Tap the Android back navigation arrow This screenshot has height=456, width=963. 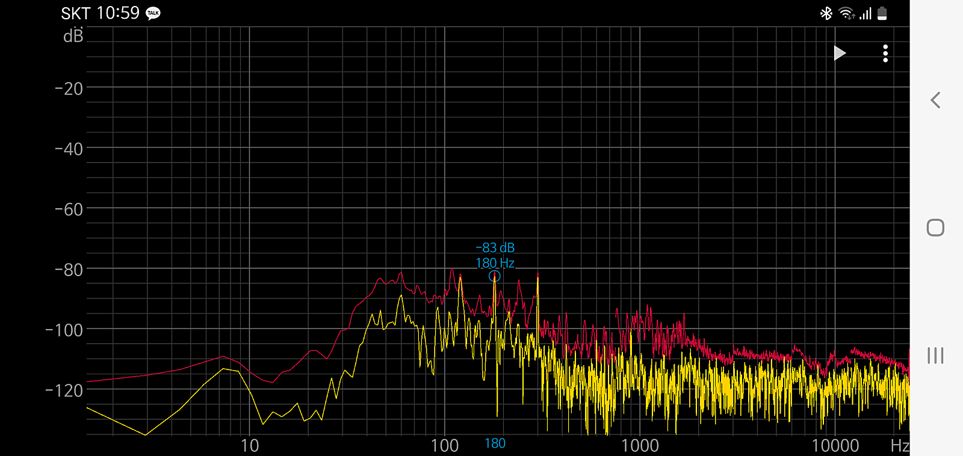pos(935,100)
